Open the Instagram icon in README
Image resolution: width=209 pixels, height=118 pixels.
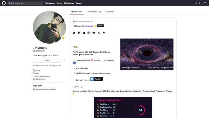(x=89, y=33)
